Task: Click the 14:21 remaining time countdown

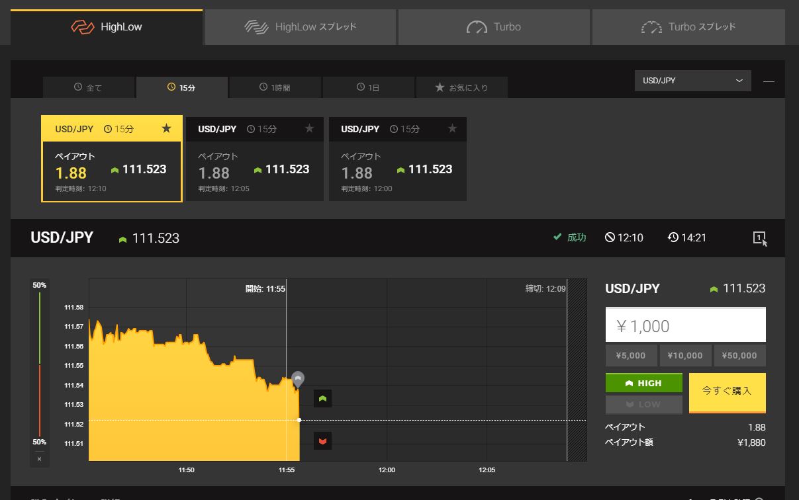Action: (x=687, y=237)
